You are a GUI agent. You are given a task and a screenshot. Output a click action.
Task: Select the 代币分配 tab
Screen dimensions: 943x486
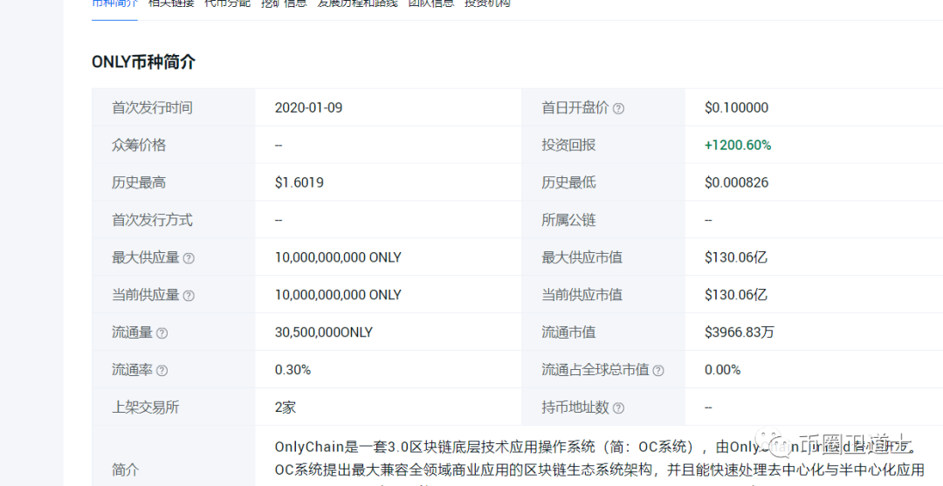[x=227, y=3]
